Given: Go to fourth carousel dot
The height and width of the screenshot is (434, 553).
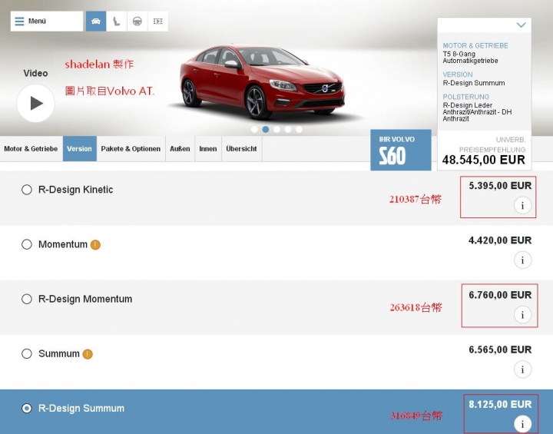Looking at the screenshot, I should point(288,130).
